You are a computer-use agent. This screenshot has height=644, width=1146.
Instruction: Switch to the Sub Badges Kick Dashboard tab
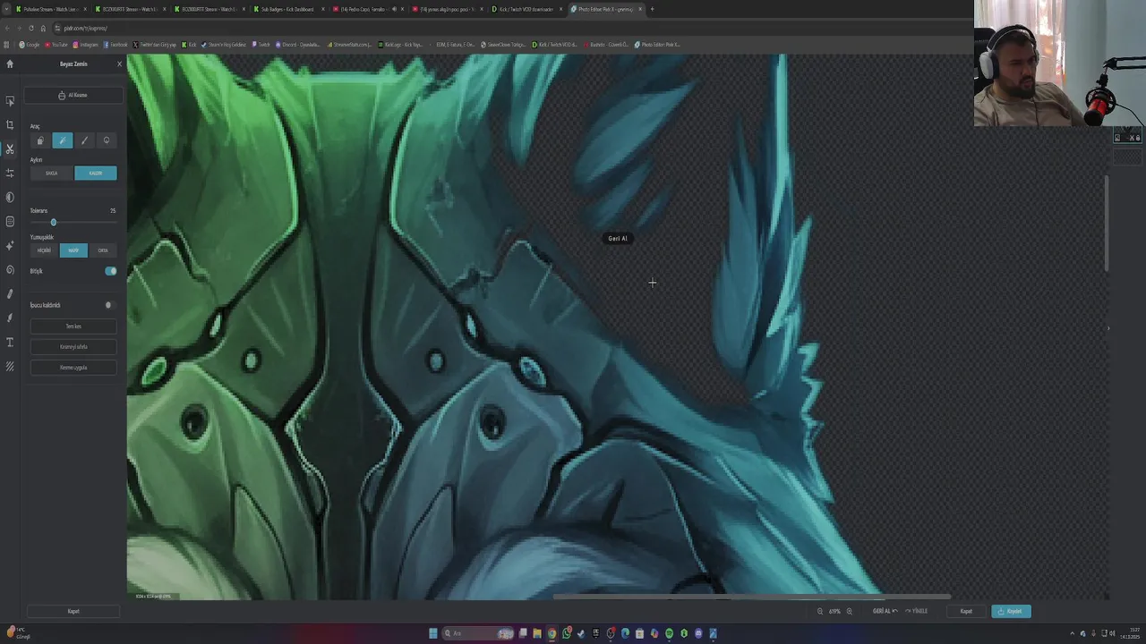286,9
